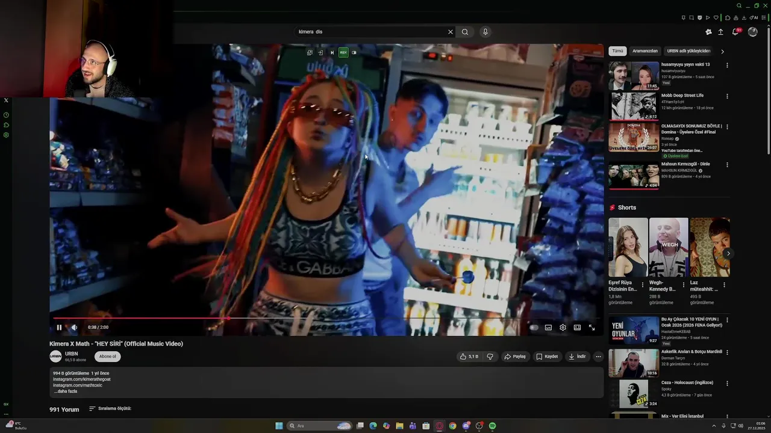Play Mobb Deep Street Life video
This screenshot has height=433, width=771.
[x=634, y=106]
